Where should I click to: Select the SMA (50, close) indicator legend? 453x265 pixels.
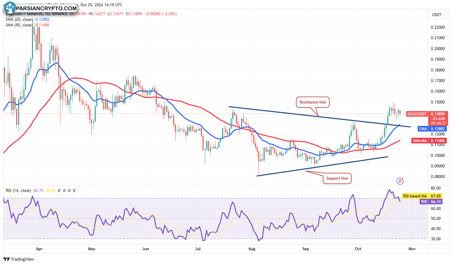19,25
